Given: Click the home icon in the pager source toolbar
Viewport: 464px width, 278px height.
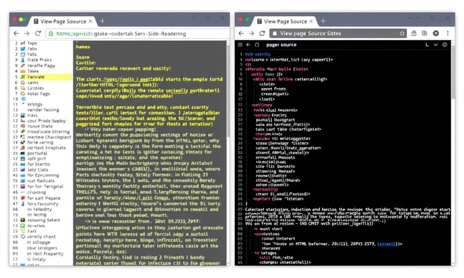Looking at the screenshot, I should tap(257, 45).
